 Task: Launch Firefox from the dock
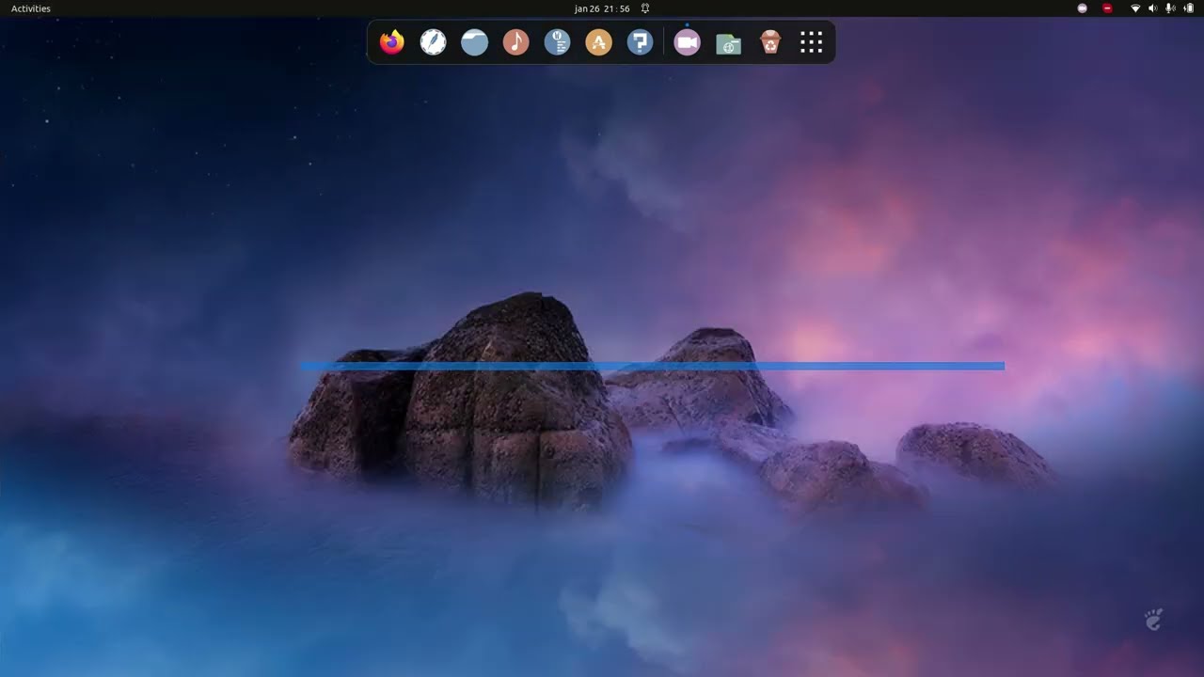coord(391,41)
